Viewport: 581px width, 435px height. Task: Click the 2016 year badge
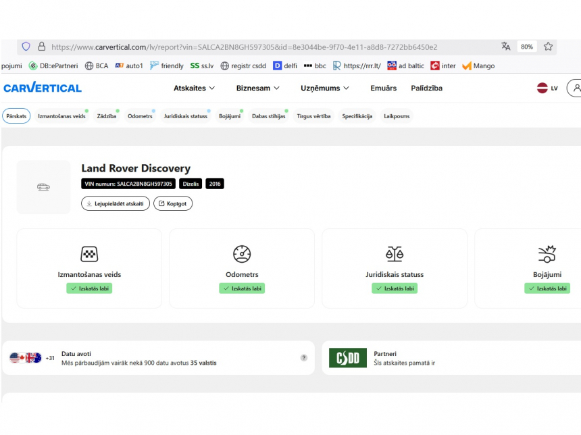point(215,184)
